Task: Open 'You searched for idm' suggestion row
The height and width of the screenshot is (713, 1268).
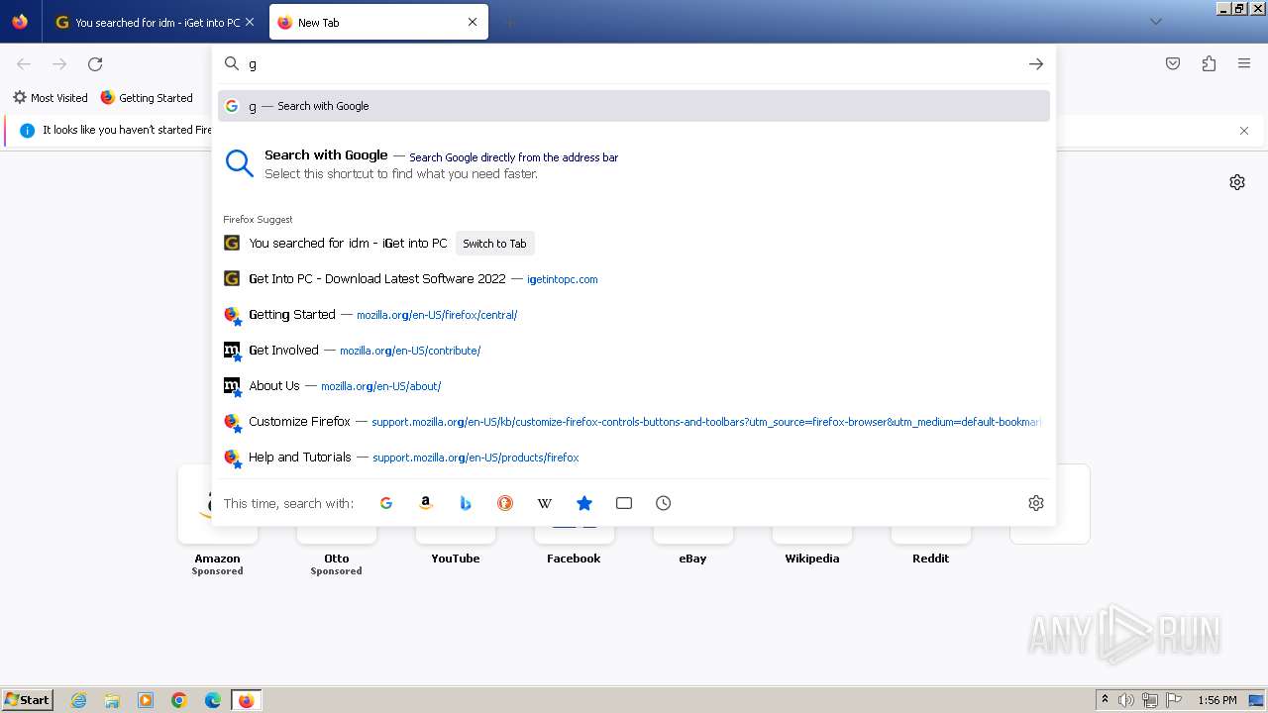Action: coord(634,244)
